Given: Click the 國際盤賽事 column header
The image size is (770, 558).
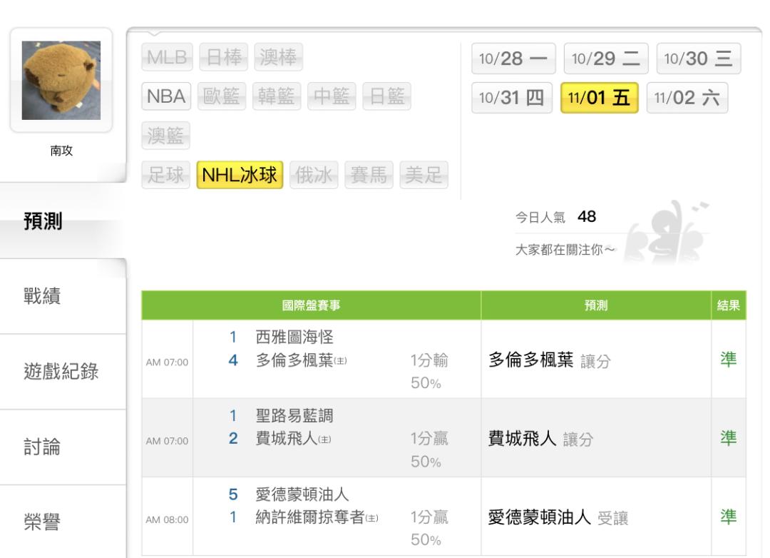Looking at the screenshot, I should 312,305.
